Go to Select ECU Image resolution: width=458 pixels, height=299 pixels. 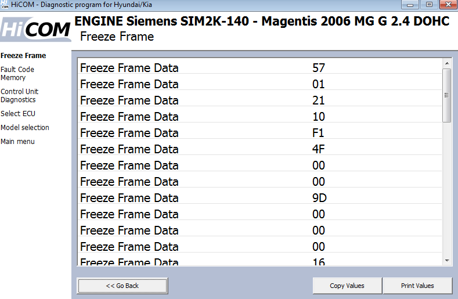point(18,113)
